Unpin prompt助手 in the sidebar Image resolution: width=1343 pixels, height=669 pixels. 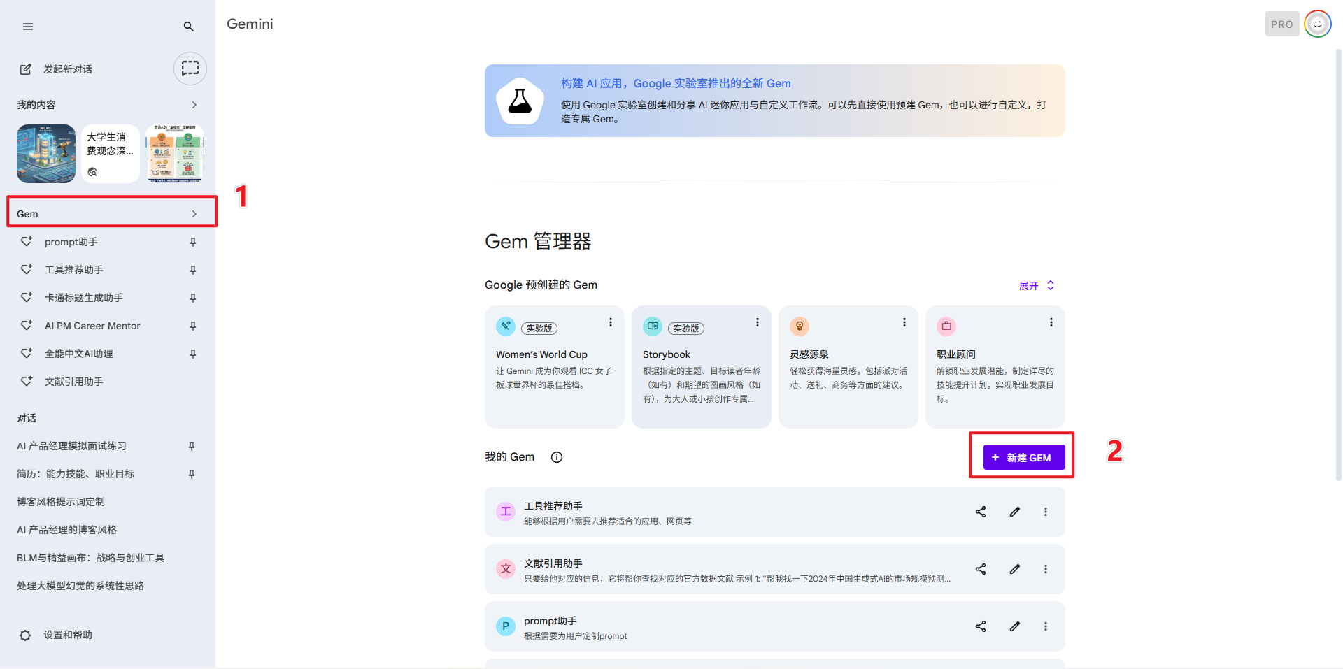click(x=193, y=242)
